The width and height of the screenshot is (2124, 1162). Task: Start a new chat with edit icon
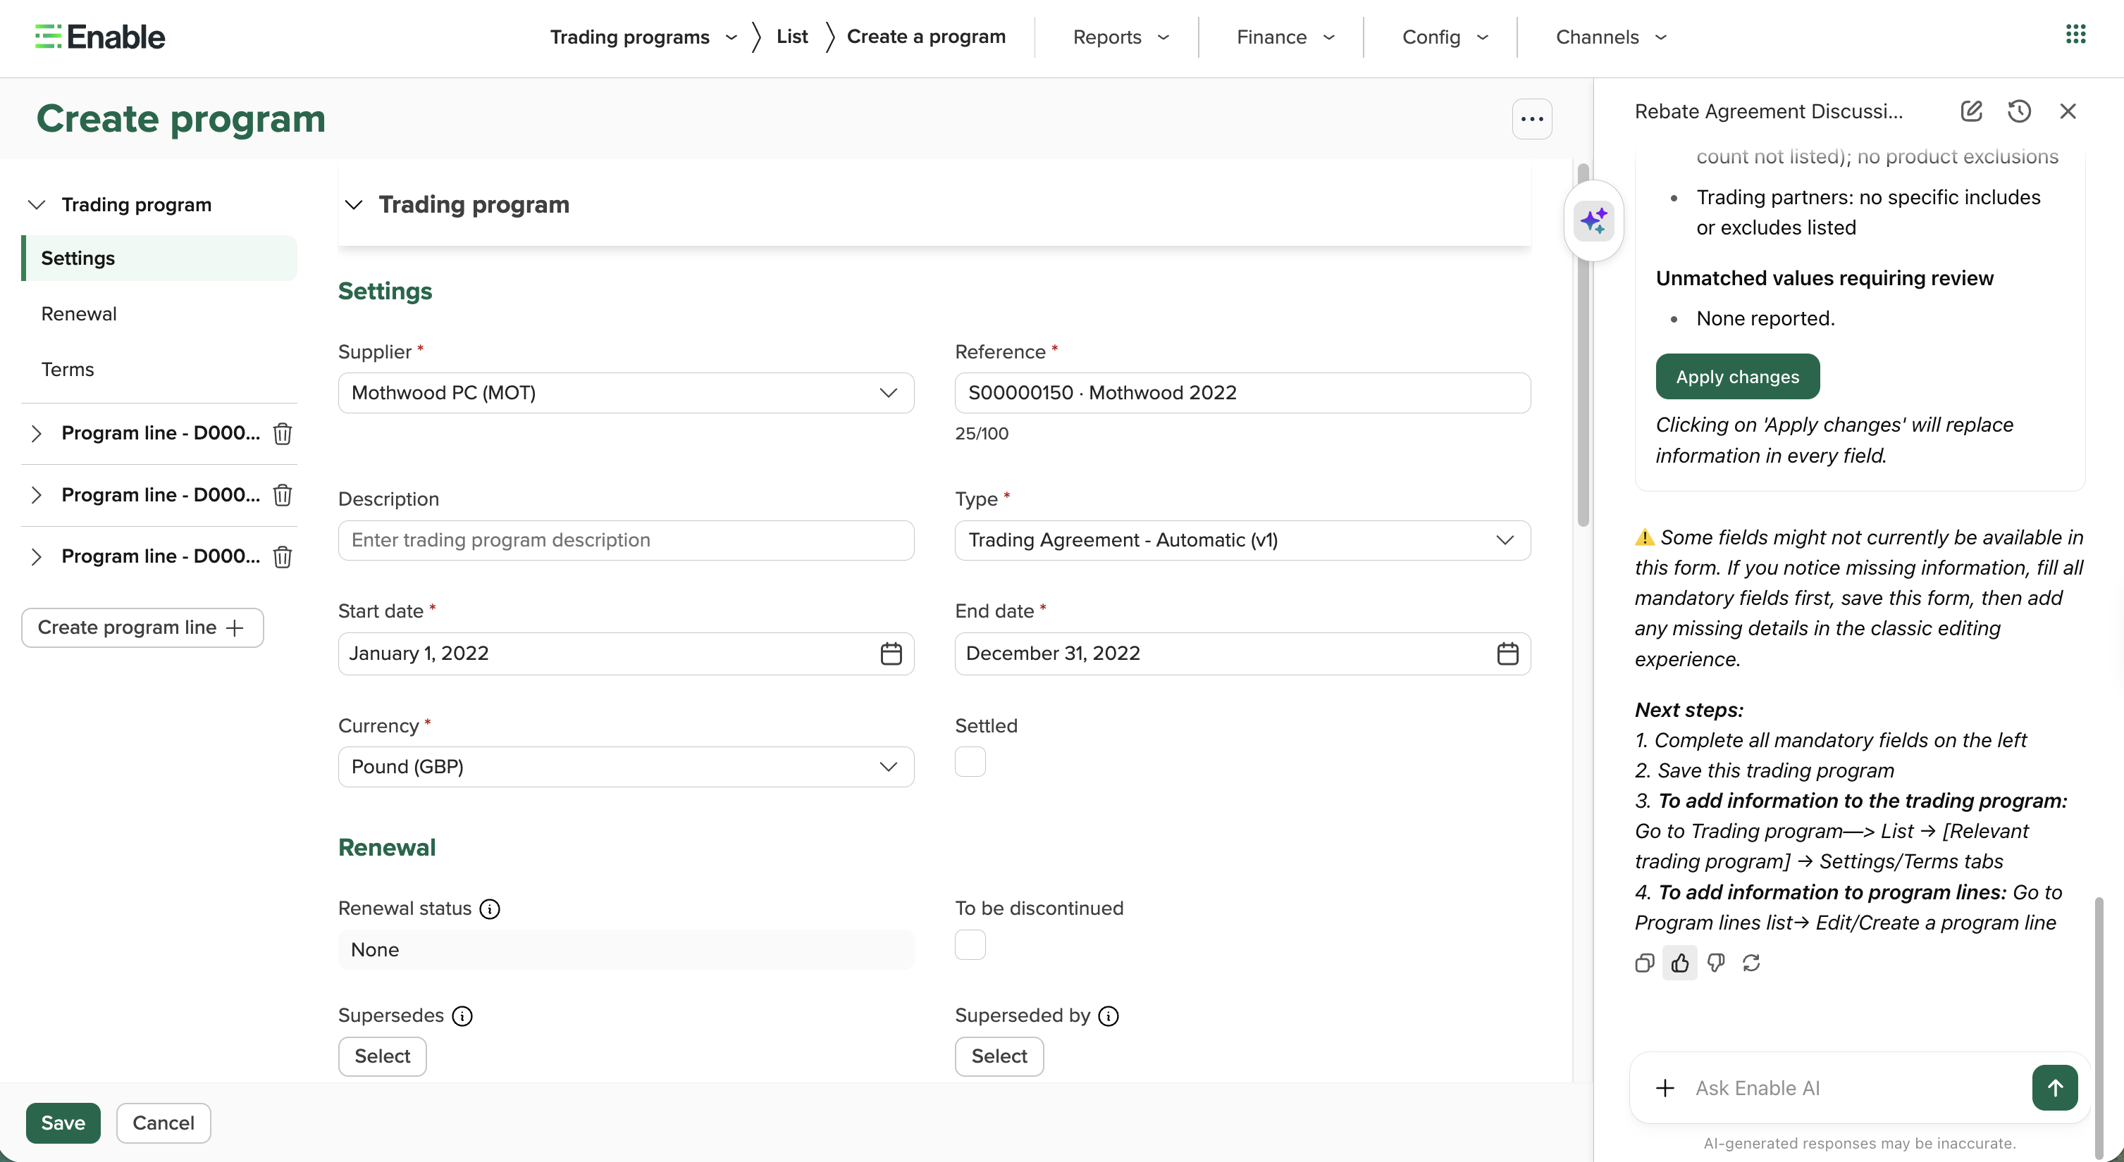1970,111
